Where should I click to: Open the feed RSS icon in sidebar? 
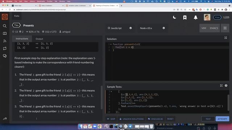point(5,41)
